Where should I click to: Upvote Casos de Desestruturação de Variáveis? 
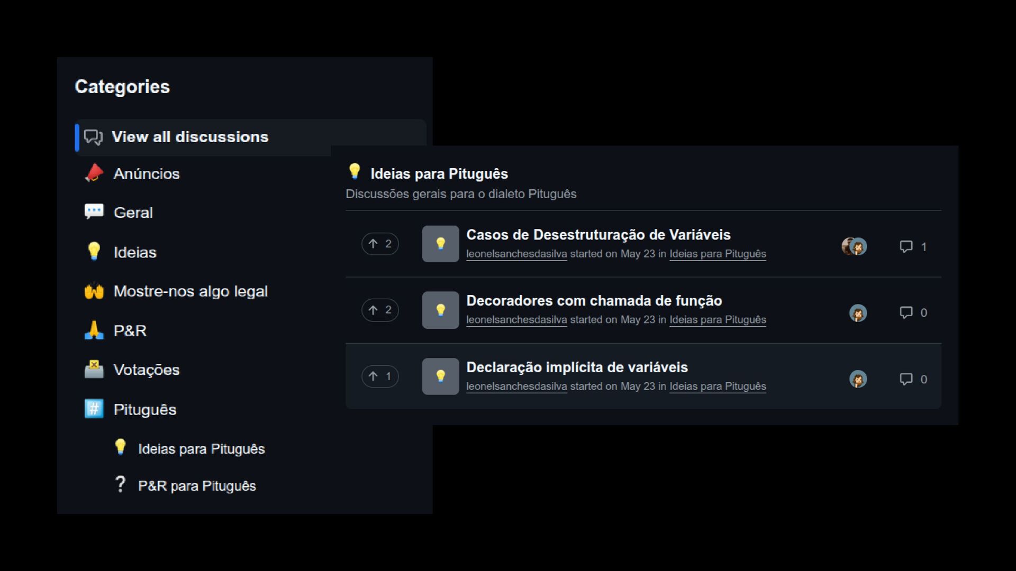pos(380,244)
